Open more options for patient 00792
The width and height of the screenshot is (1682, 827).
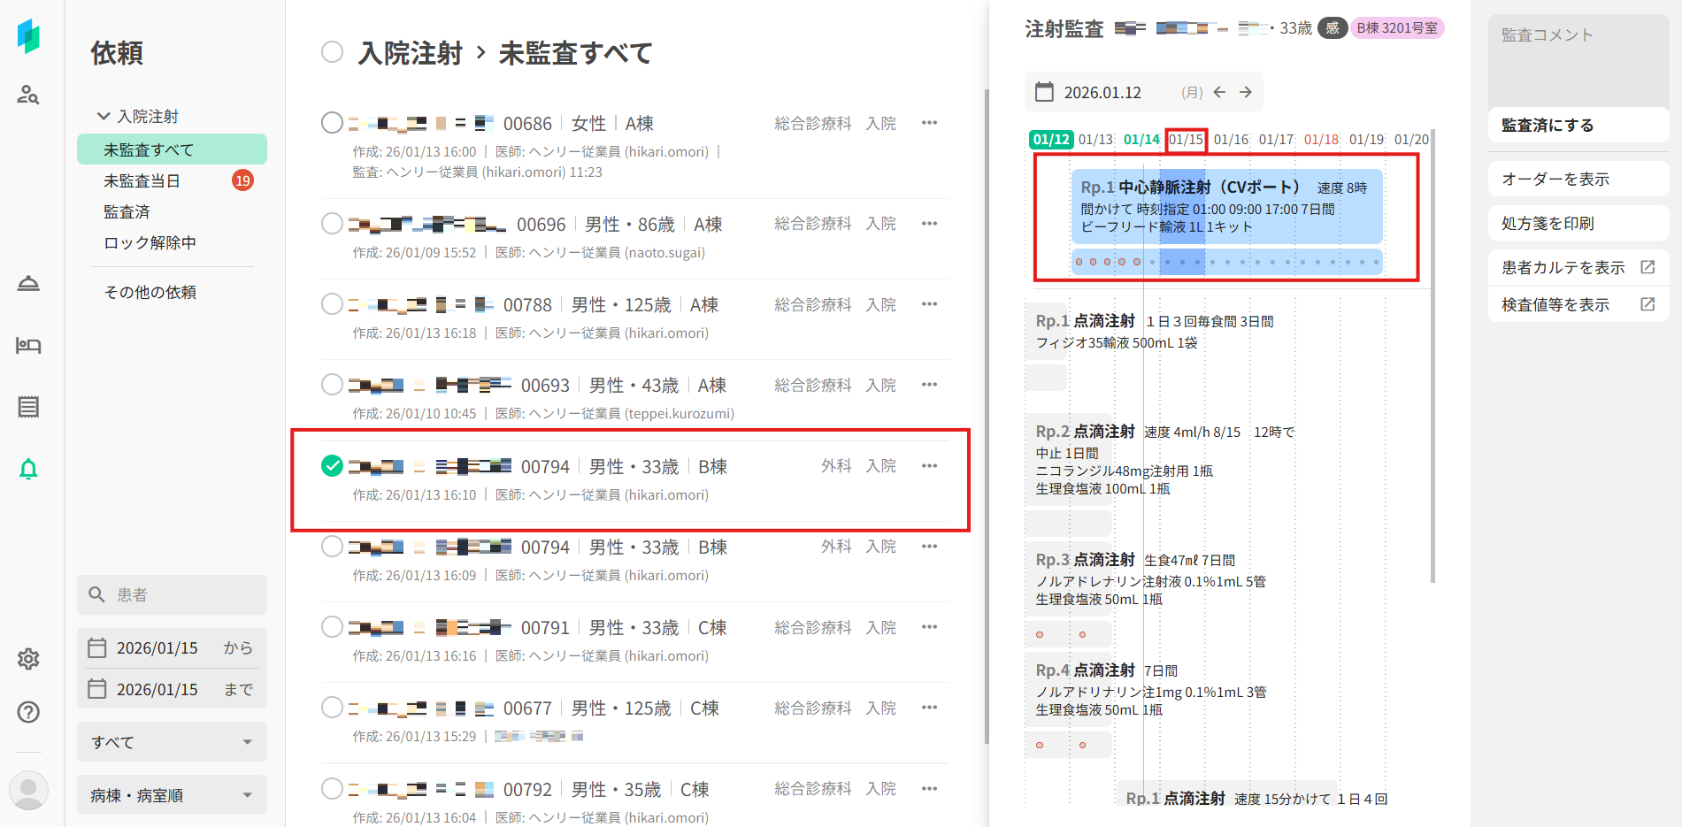(929, 789)
